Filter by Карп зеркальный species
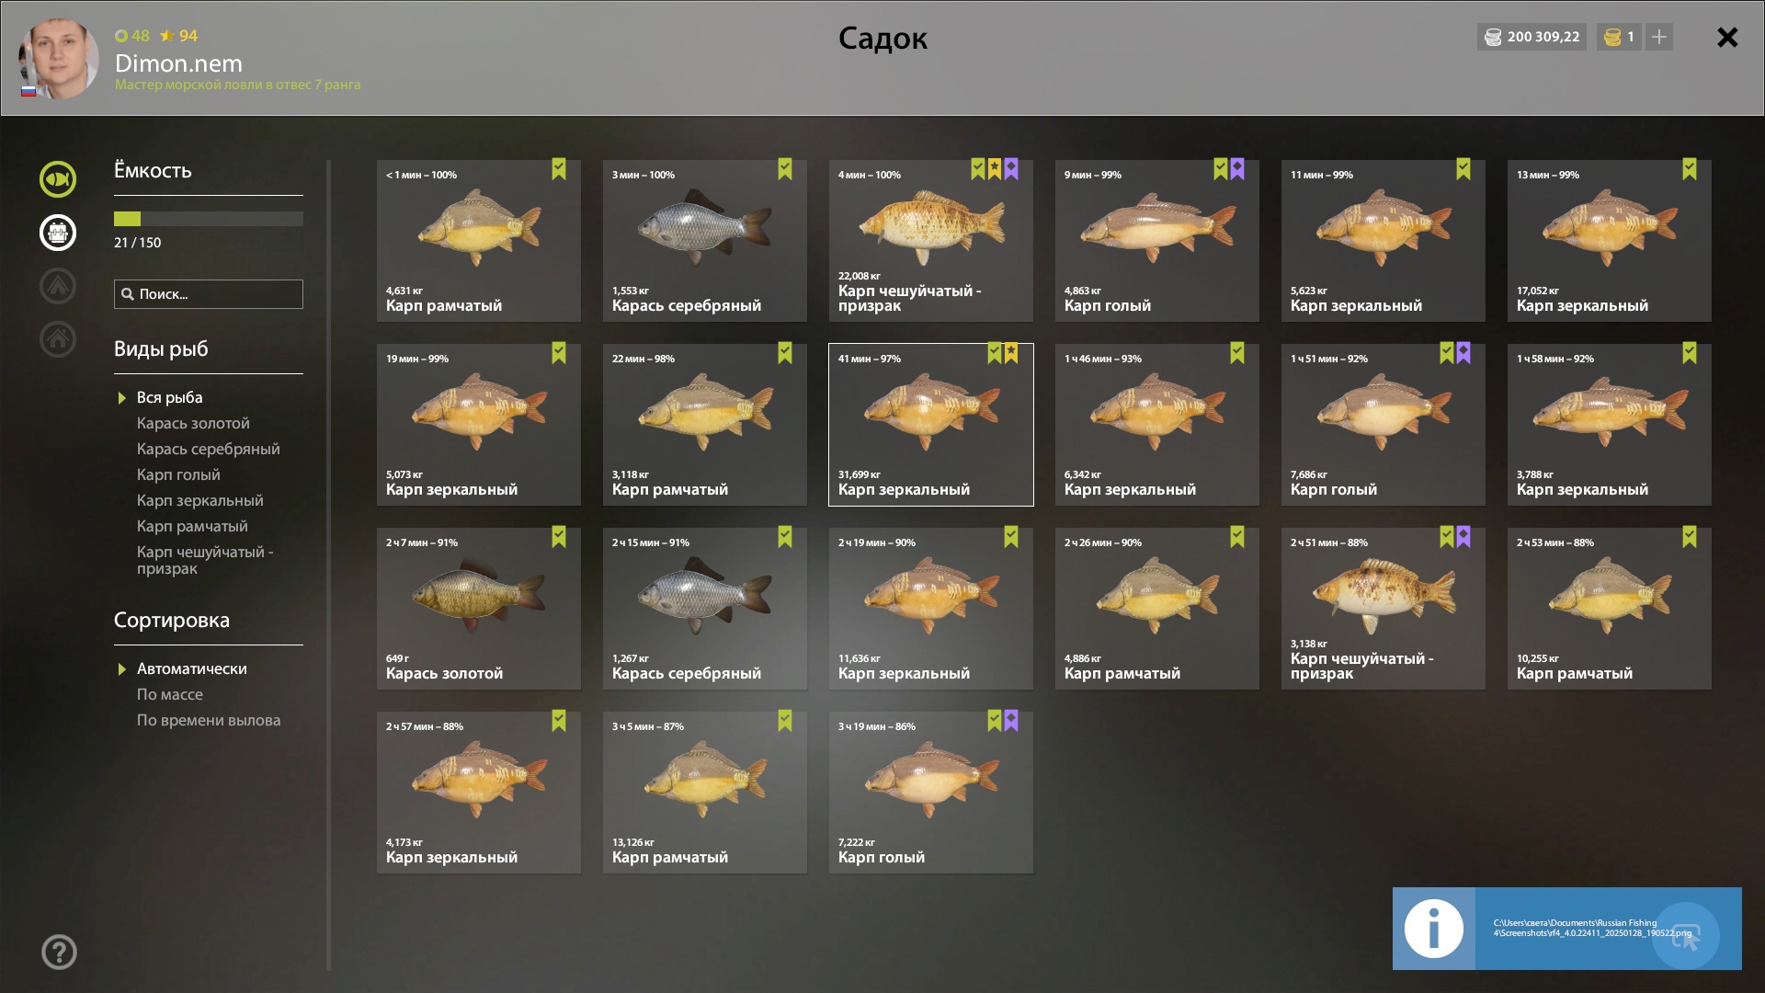 point(199,500)
